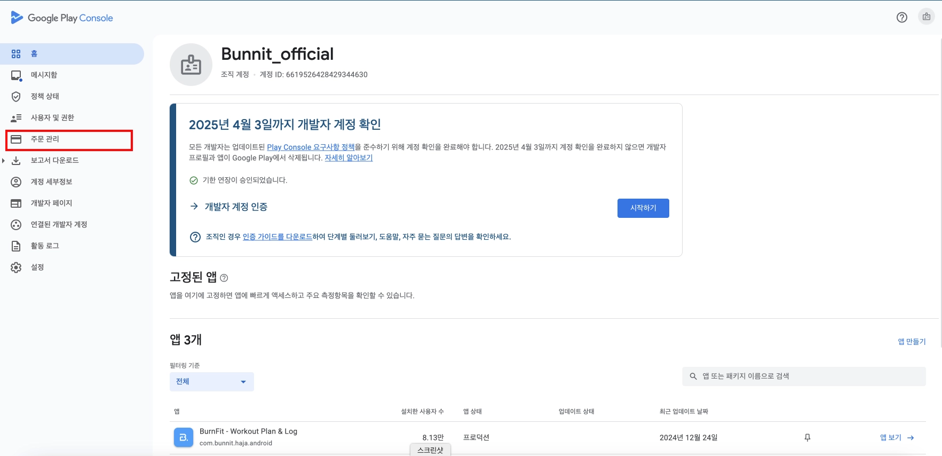Click the 앱 상태 column header
Screen dimensions: 942x456
tap(472, 412)
